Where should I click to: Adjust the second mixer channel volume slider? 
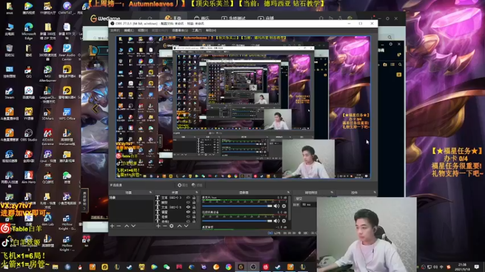coord(237,221)
